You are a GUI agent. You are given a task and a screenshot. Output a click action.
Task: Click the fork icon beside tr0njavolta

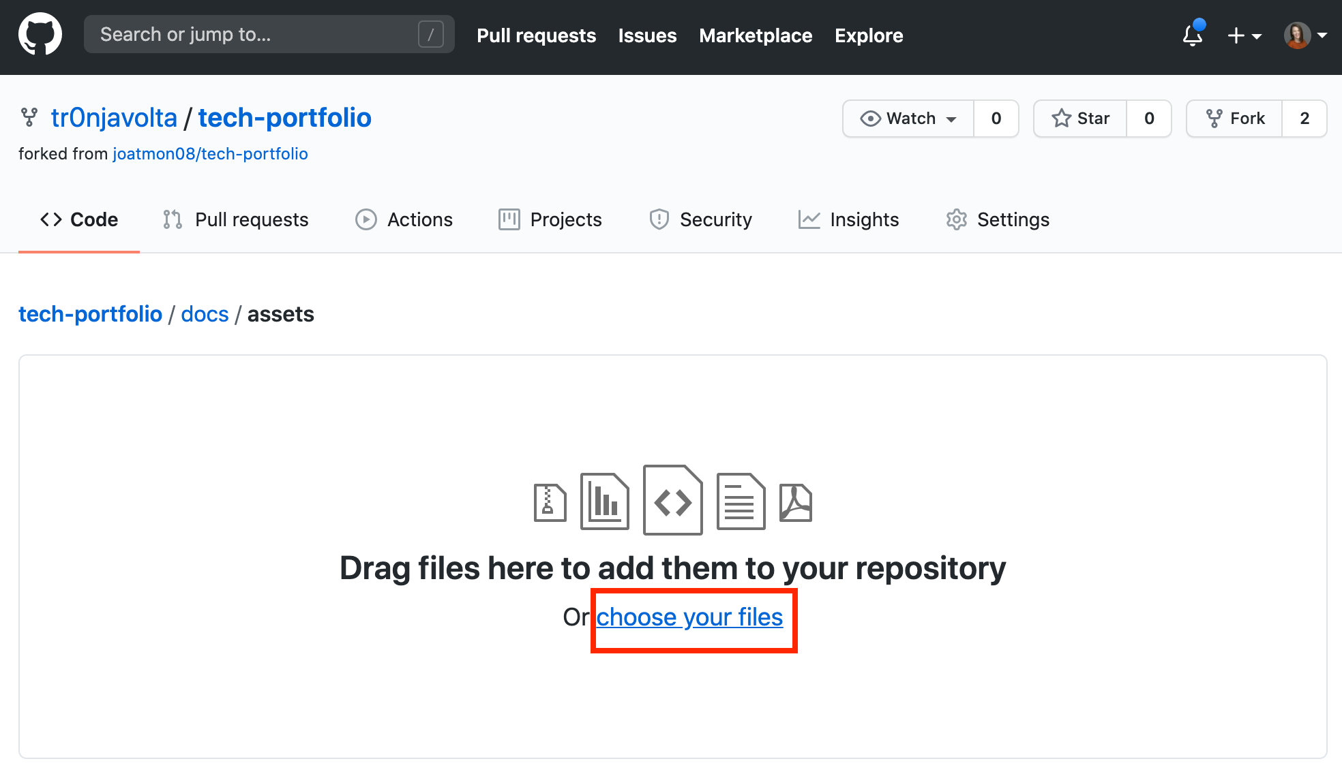pos(29,118)
